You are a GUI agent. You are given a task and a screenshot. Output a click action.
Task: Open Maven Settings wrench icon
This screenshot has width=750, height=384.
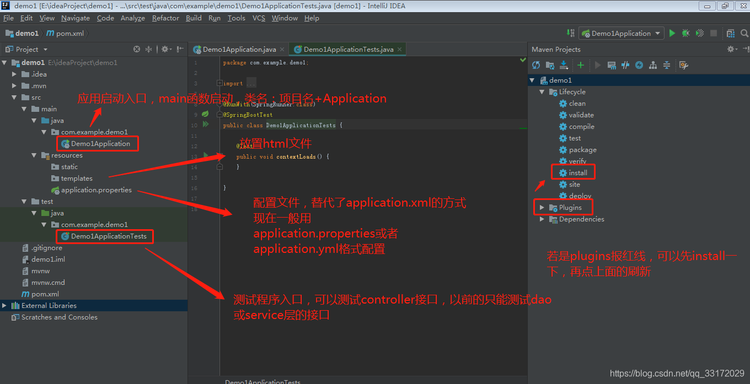click(683, 65)
